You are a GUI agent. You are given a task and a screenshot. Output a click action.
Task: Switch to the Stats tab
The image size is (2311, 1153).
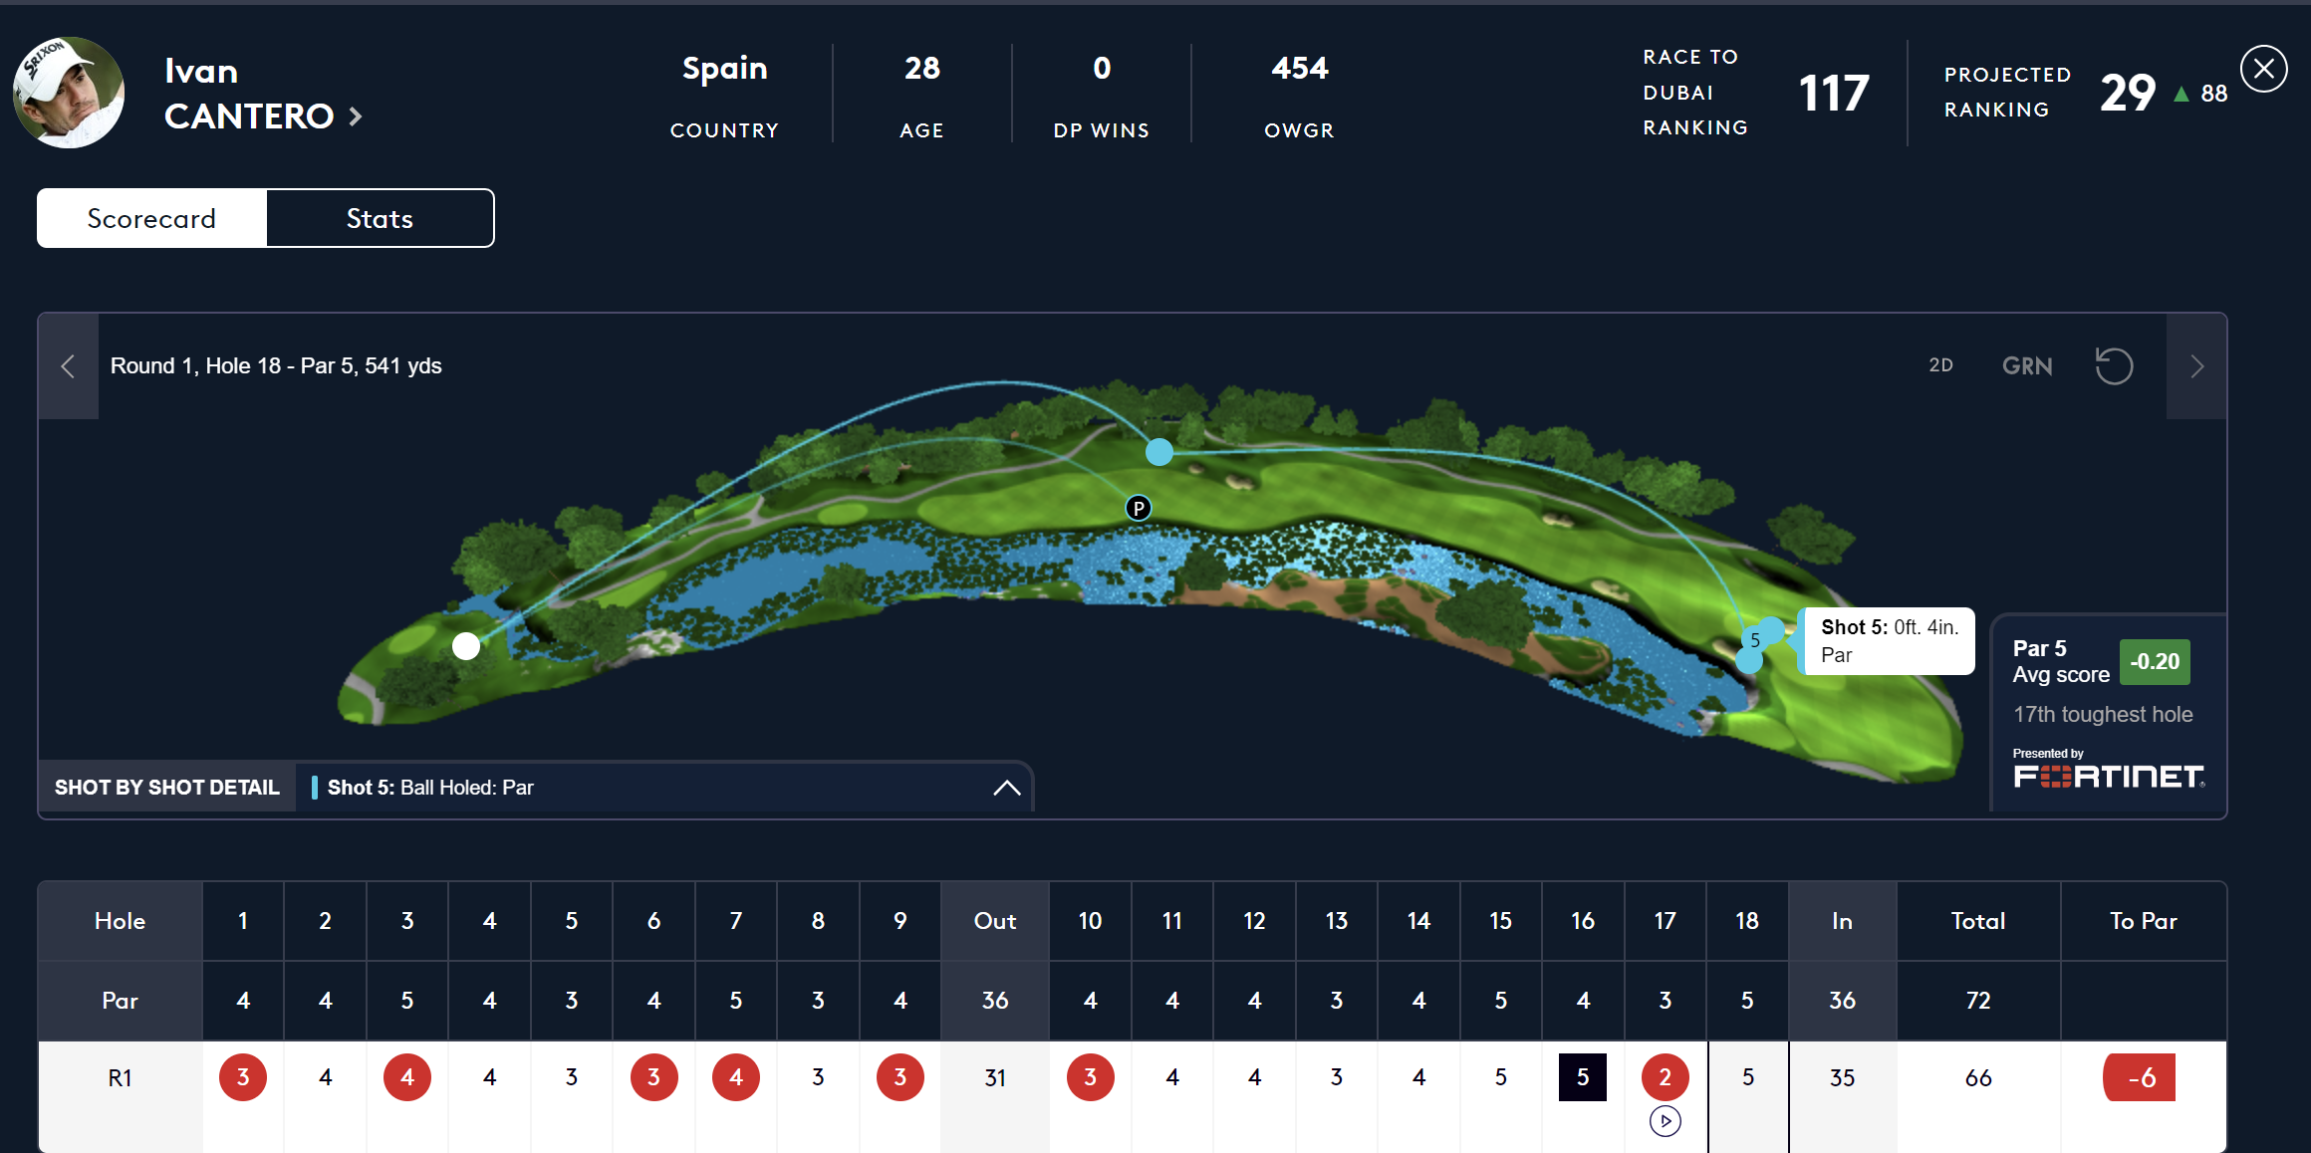click(380, 218)
